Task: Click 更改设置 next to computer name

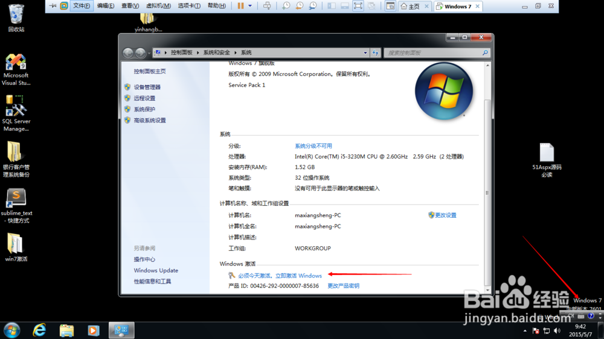Action: (x=445, y=215)
